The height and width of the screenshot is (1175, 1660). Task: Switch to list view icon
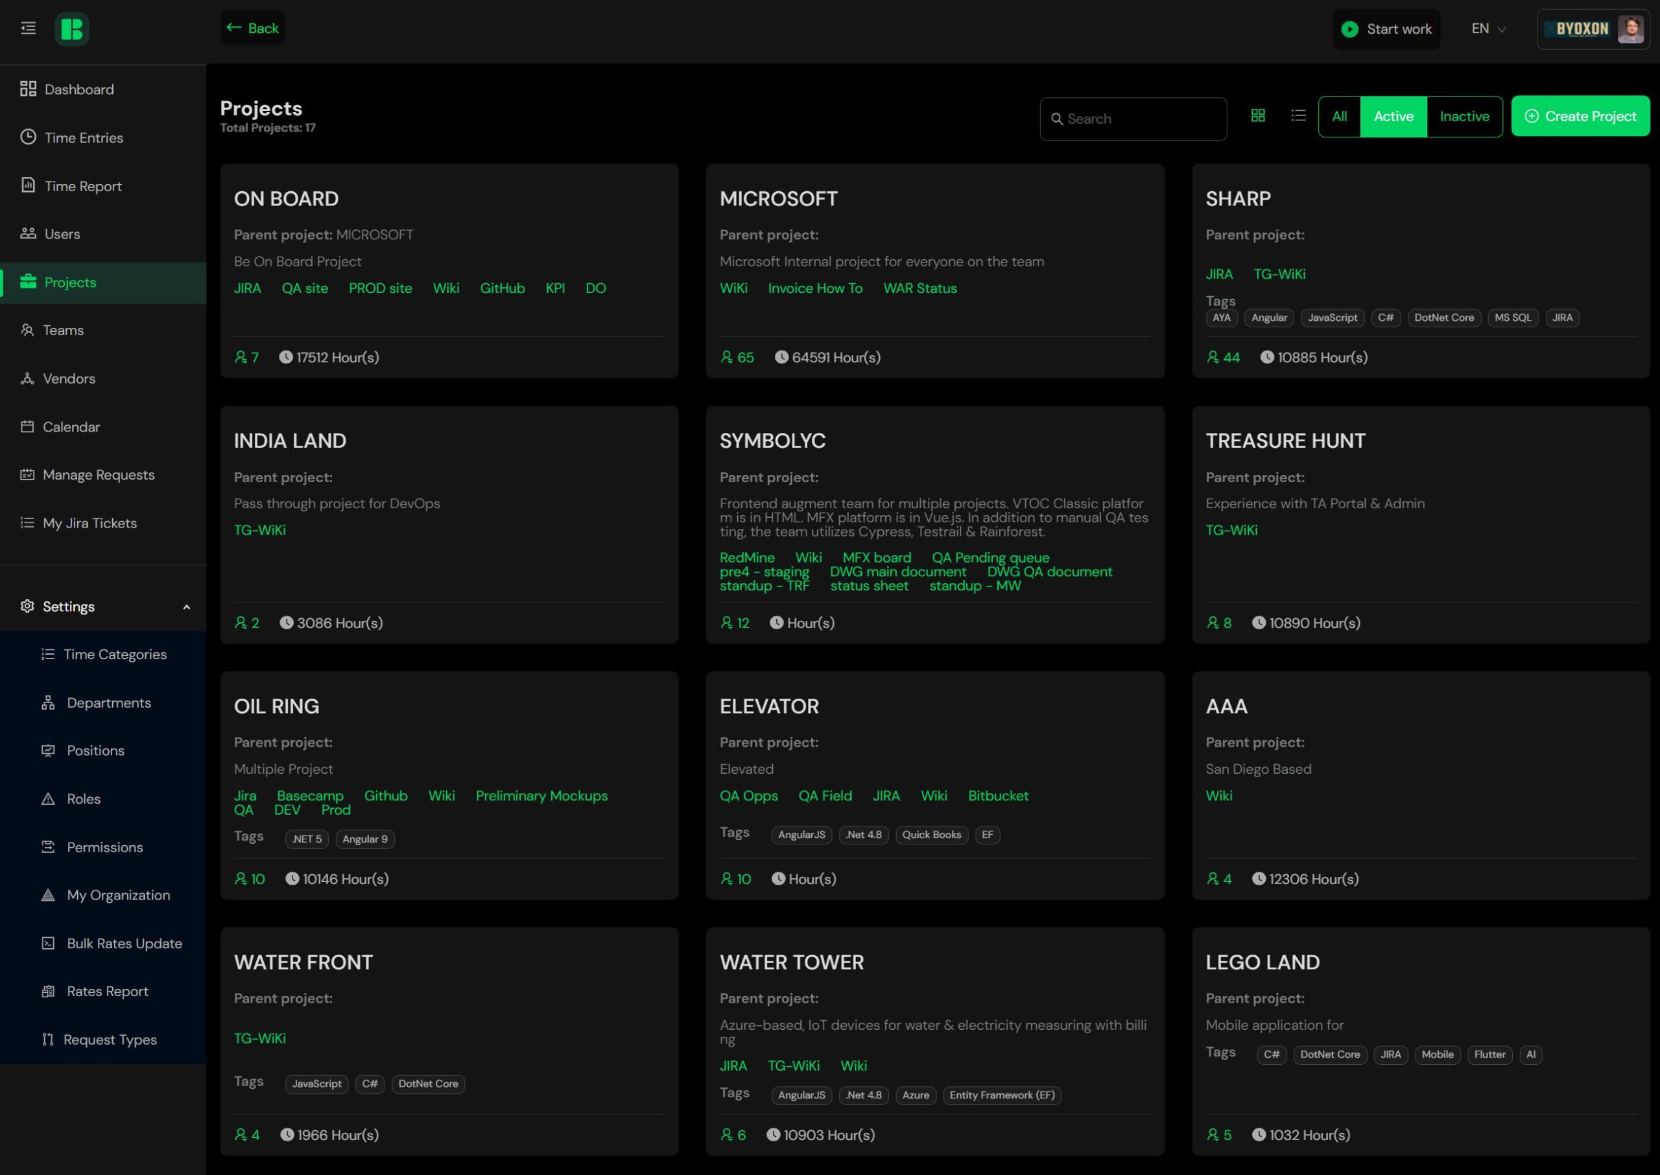1298,116
